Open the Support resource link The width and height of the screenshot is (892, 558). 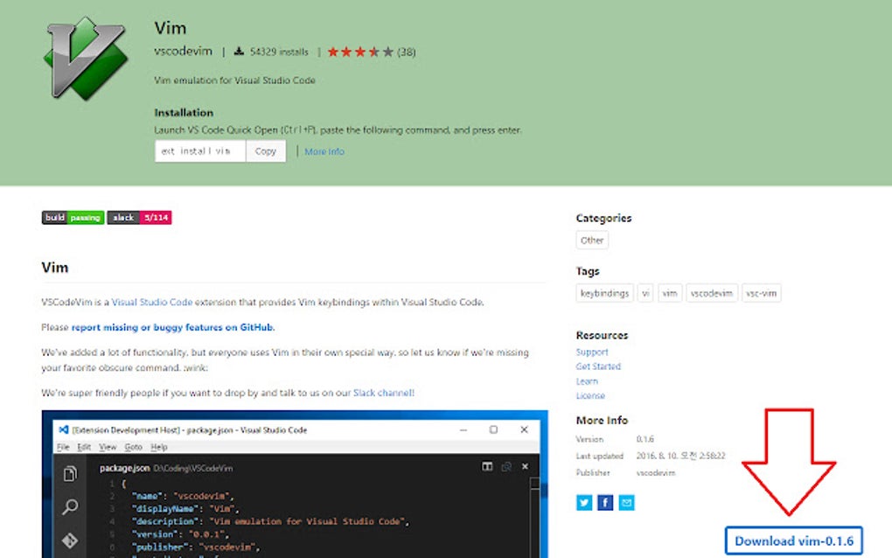[x=592, y=352]
